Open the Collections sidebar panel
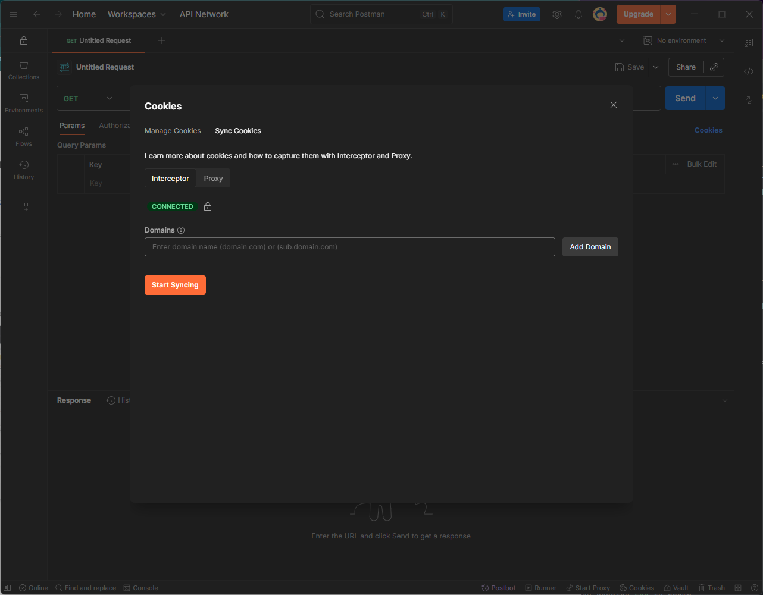Viewport: 763px width, 595px height. [x=24, y=70]
